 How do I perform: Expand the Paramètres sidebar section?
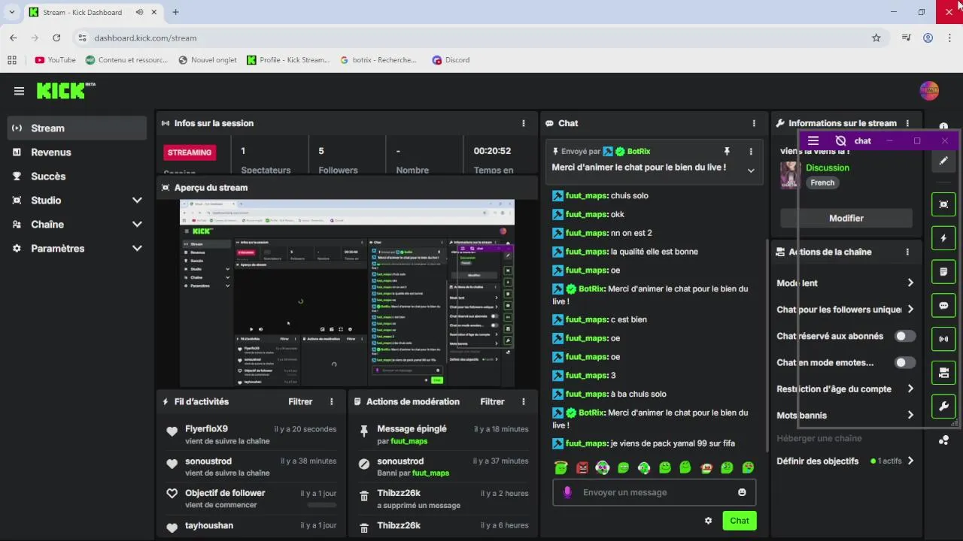(137, 248)
